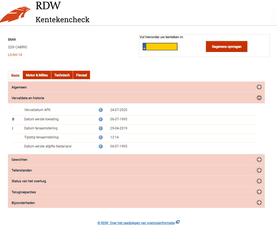The height and width of the screenshot is (228, 277).
Task: Click the Kentekencheck heading
Action: [63, 19]
